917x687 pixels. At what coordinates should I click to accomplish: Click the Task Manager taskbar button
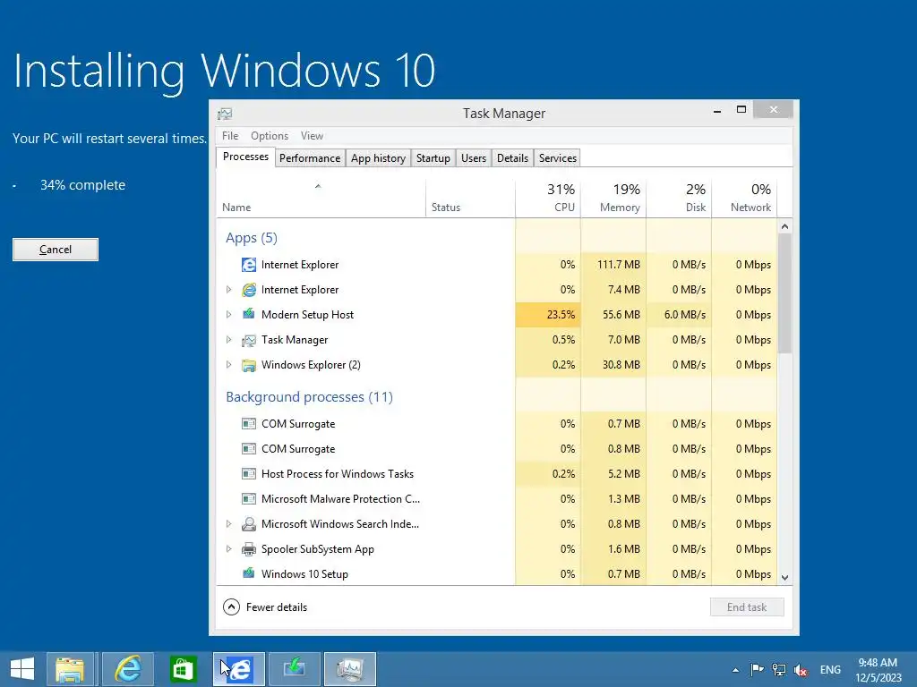pos(350,669)
